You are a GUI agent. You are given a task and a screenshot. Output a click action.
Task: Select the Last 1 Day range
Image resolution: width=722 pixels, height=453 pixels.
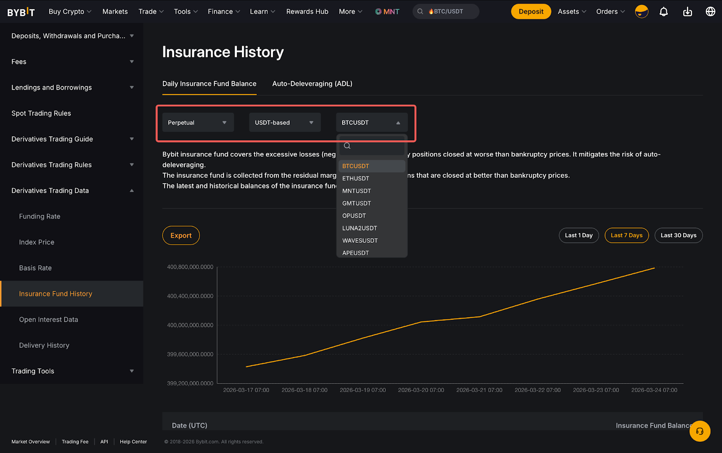579,236
